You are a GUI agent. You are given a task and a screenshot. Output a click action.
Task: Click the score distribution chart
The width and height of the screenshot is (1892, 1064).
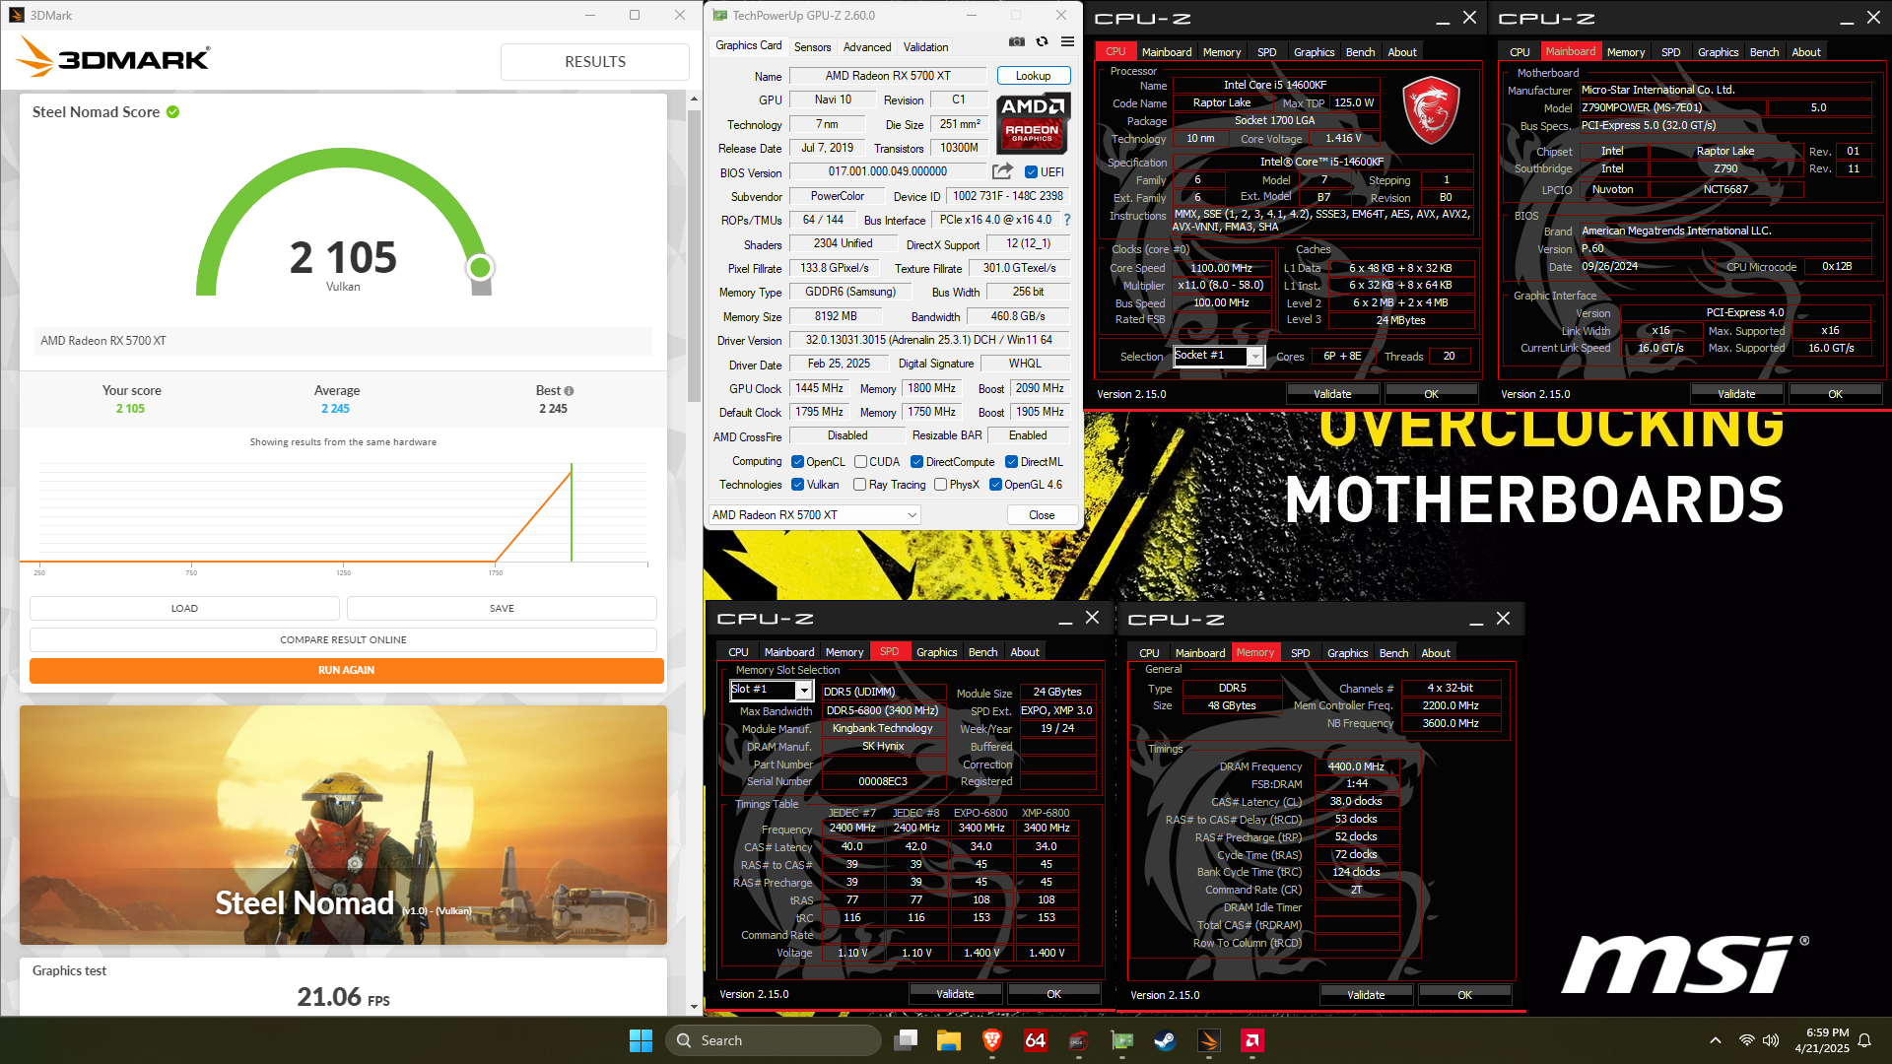pos(343,514)
